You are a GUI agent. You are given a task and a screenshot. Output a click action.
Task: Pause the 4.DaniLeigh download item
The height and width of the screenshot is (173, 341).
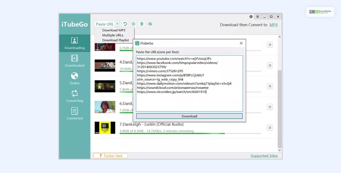tap(270, 65)
